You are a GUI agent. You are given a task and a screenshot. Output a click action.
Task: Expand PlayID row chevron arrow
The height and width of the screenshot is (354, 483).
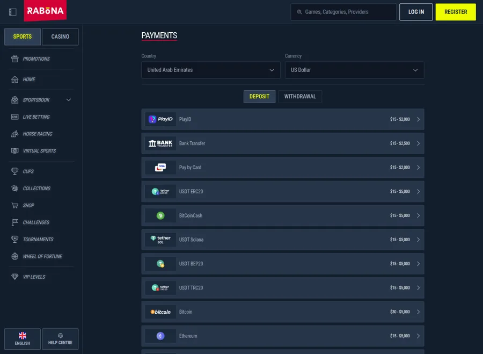418,119
